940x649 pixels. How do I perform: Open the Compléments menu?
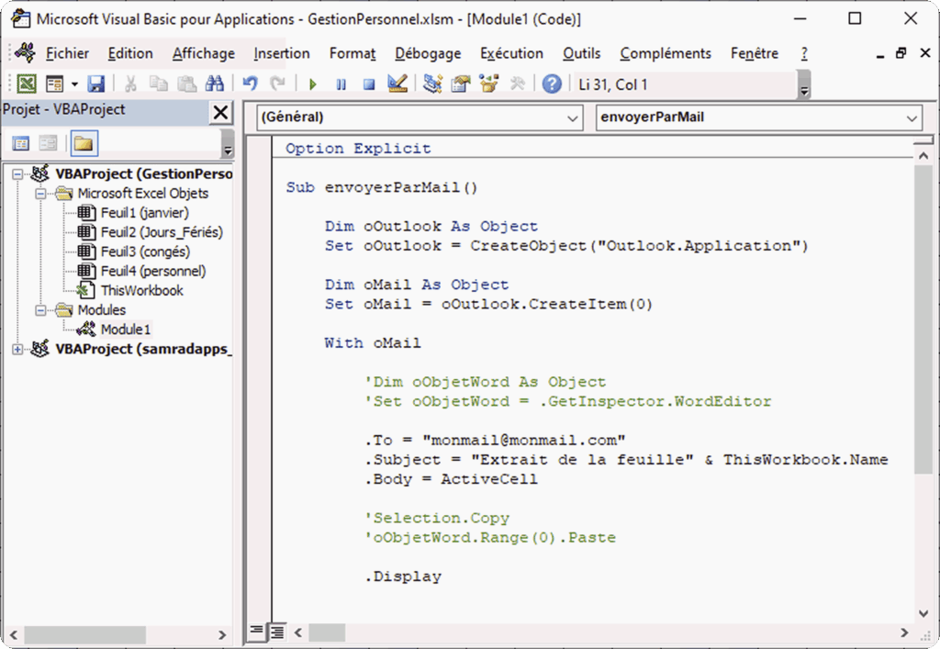(666, 53)
